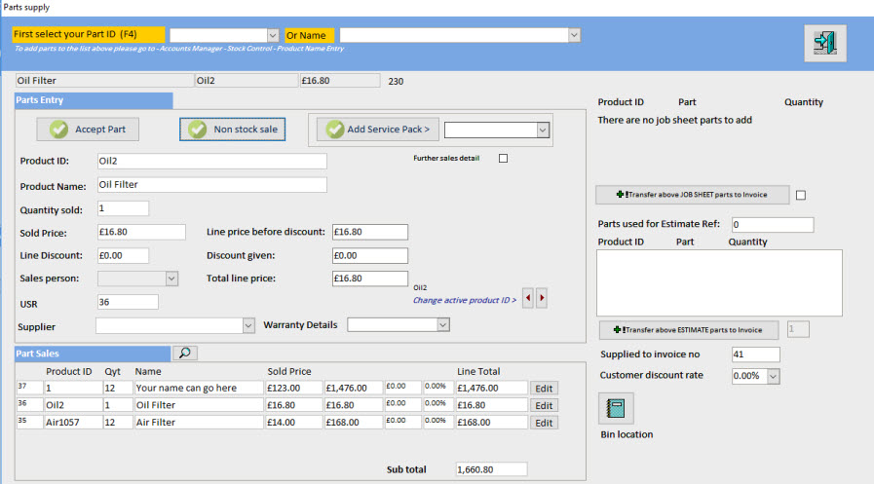Tick the Further sales detail checkbox
Screen dimensions: 874x484
click(504, 159)
